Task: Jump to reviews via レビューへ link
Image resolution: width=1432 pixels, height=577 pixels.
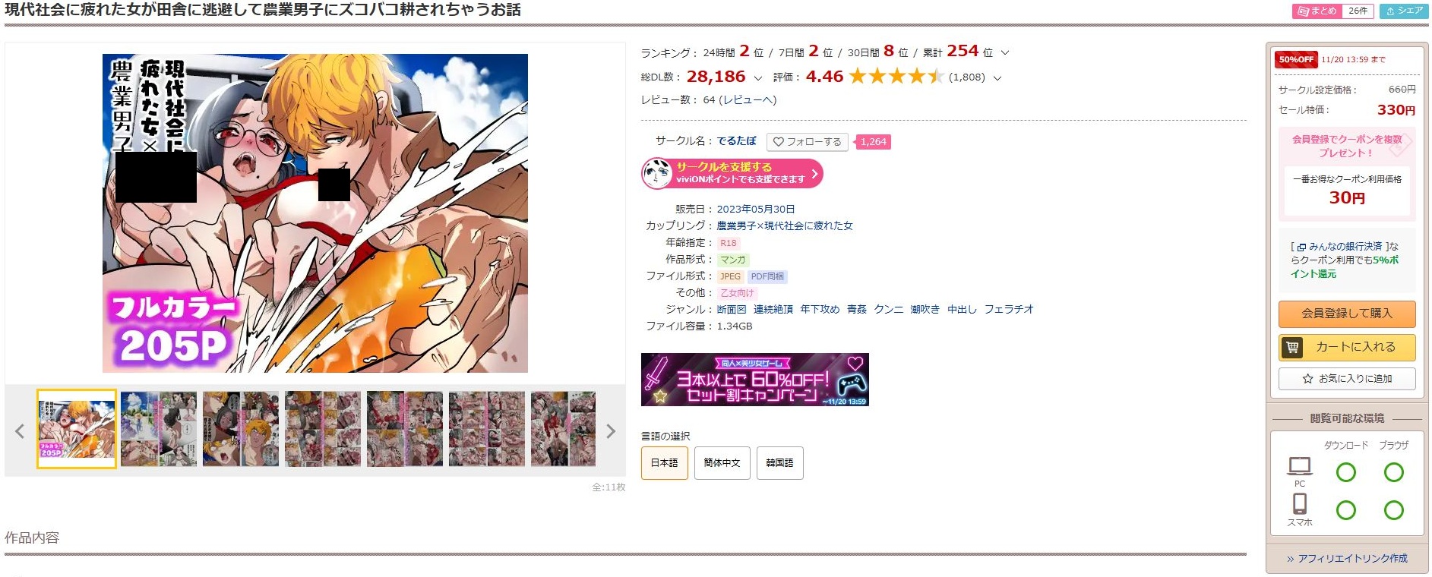Action: [x=748, y=100]
